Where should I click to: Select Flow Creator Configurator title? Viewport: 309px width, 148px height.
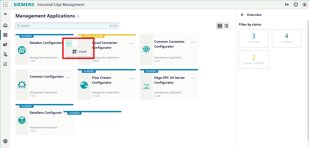102,80
